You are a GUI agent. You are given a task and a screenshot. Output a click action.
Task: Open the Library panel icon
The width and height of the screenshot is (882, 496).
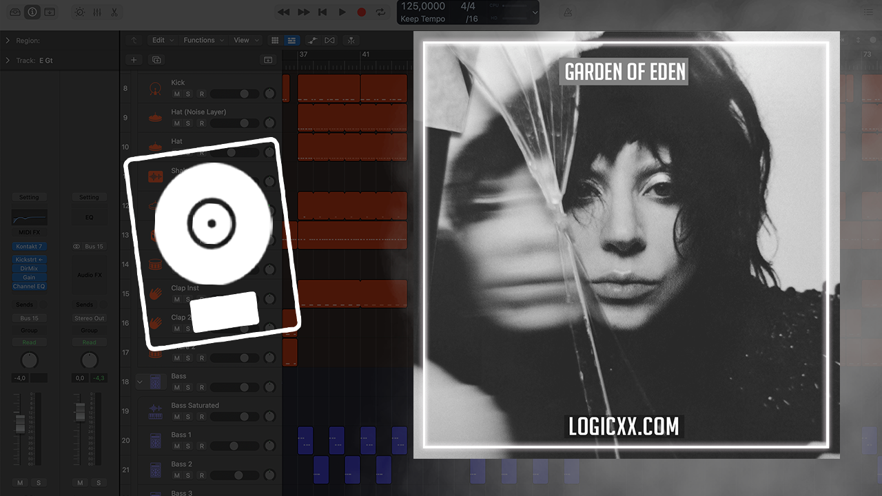pos(15,12)
